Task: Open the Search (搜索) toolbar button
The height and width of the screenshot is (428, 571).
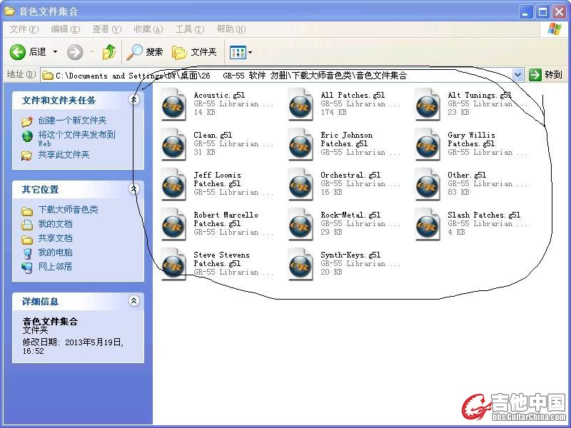Action: 145,52
